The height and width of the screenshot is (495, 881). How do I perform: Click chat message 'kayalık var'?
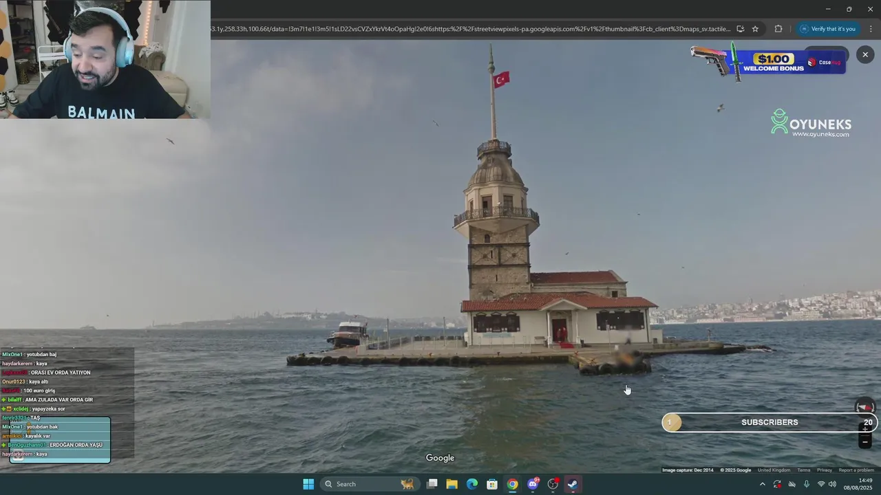pyautogui.click(x=38, y=436)
